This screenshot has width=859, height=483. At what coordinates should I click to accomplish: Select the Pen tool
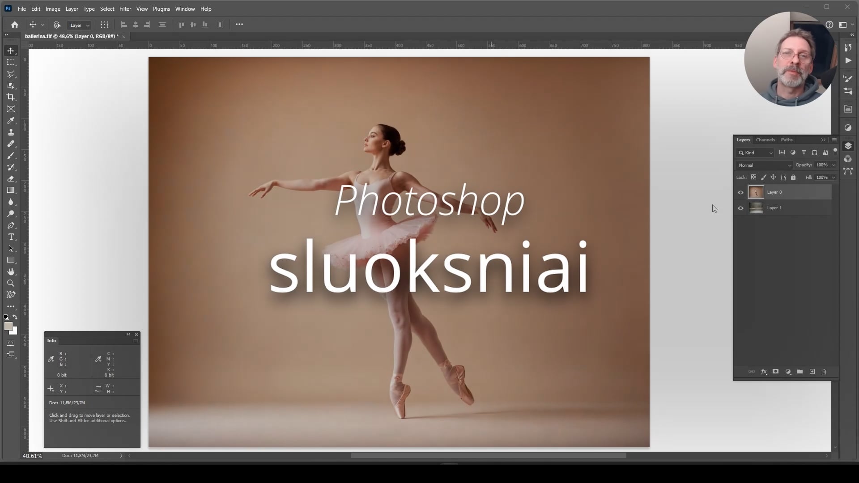(11, 225)
